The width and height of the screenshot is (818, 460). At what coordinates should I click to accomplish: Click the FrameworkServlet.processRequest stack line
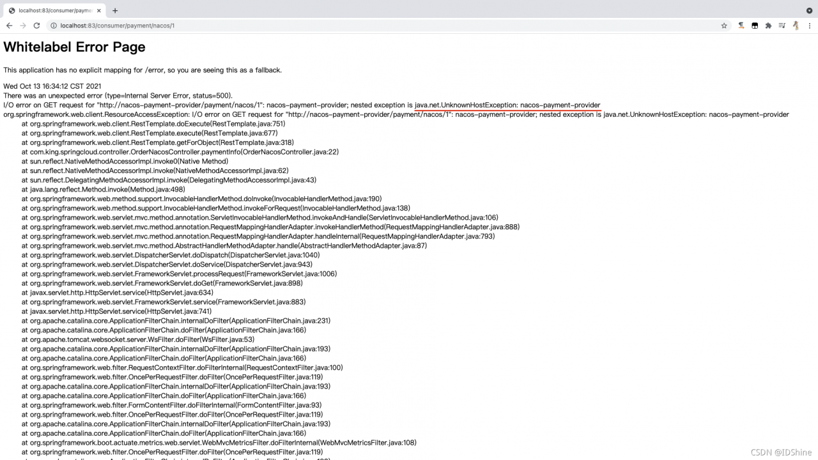[x=179, y=274]
